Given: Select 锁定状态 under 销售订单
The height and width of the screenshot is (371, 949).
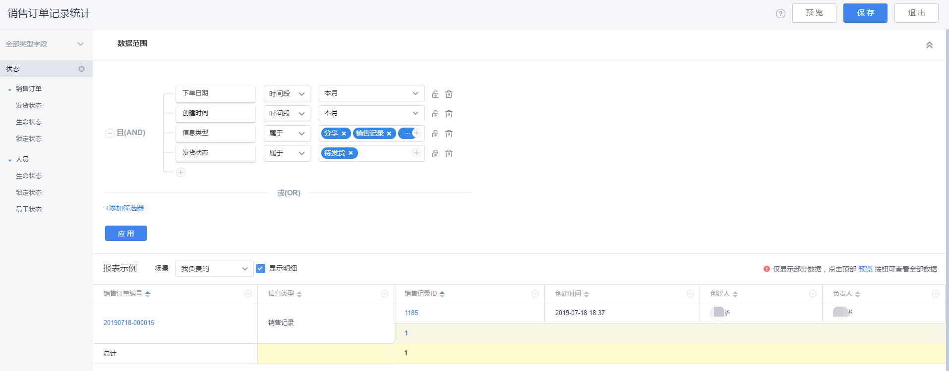Looking at the screenshot, I should coord(29,139).
